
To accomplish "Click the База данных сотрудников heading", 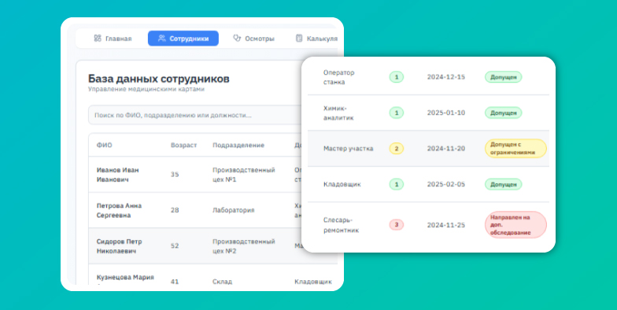I will pyautogui.click(x=159, y=79).
